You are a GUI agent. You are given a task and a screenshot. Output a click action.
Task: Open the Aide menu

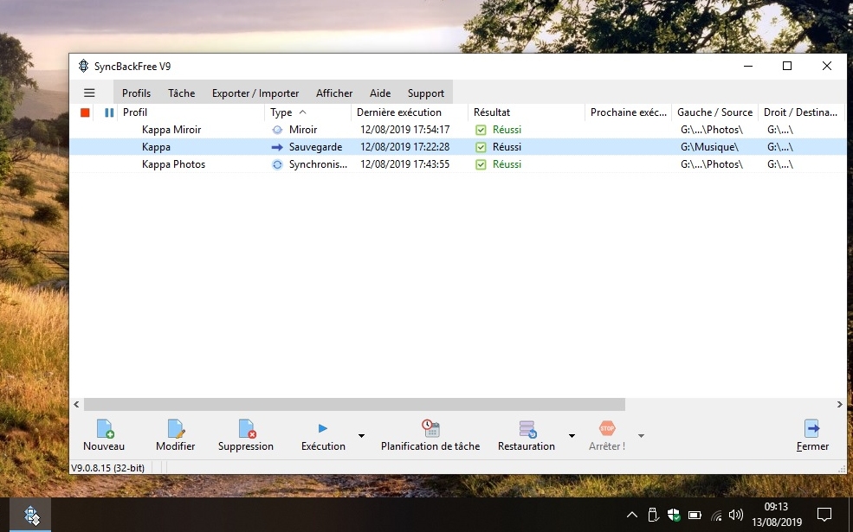379,93
